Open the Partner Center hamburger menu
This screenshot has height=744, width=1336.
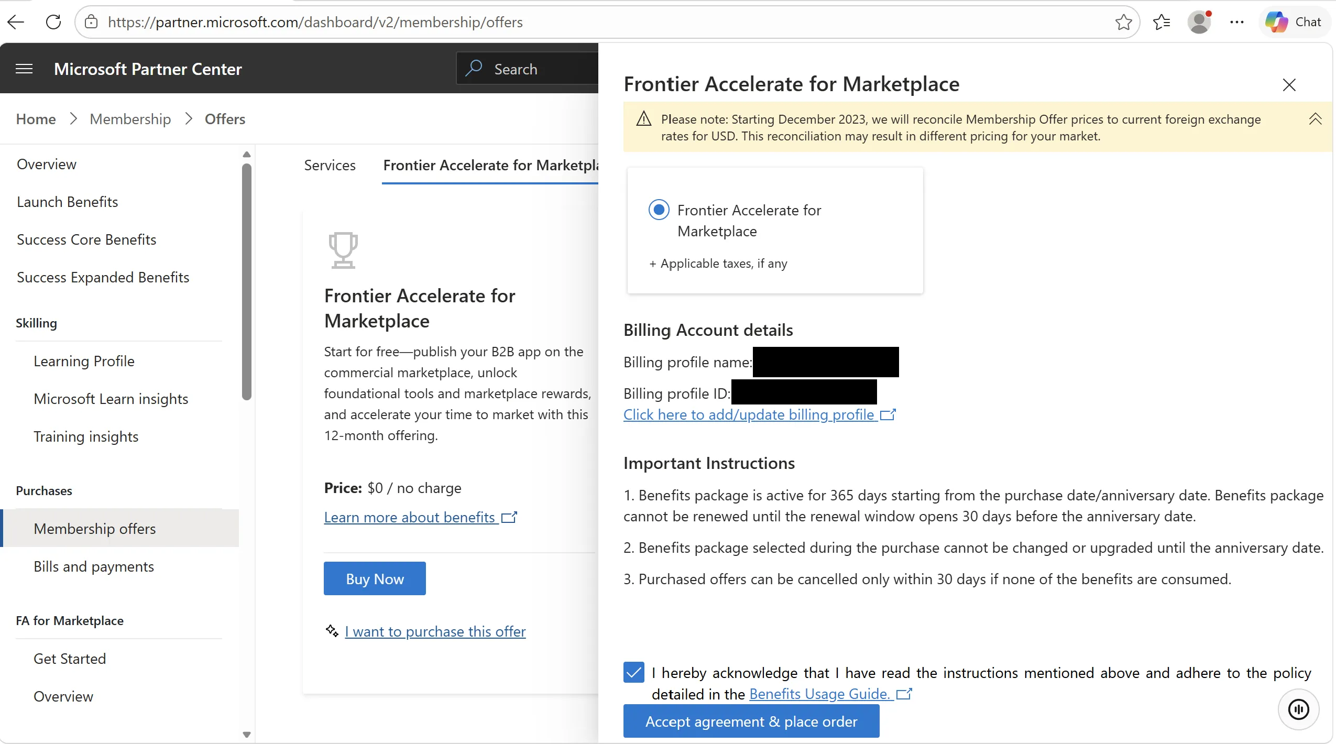point(24,69)
